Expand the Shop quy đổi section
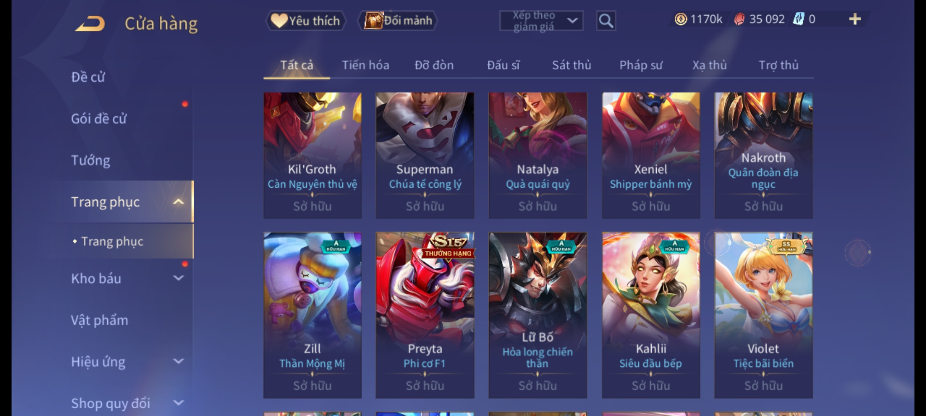The image size is (926, 416). coord(178,403)
